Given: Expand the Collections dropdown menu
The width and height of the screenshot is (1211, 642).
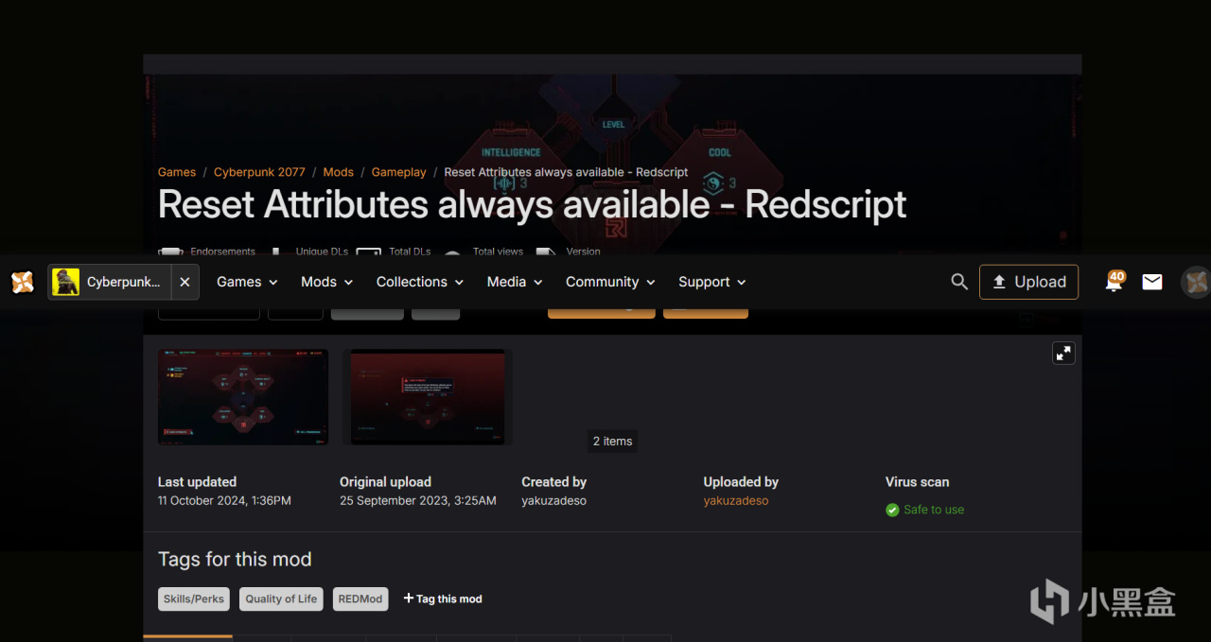Looking at the screenshot, I should click(420, 282).
